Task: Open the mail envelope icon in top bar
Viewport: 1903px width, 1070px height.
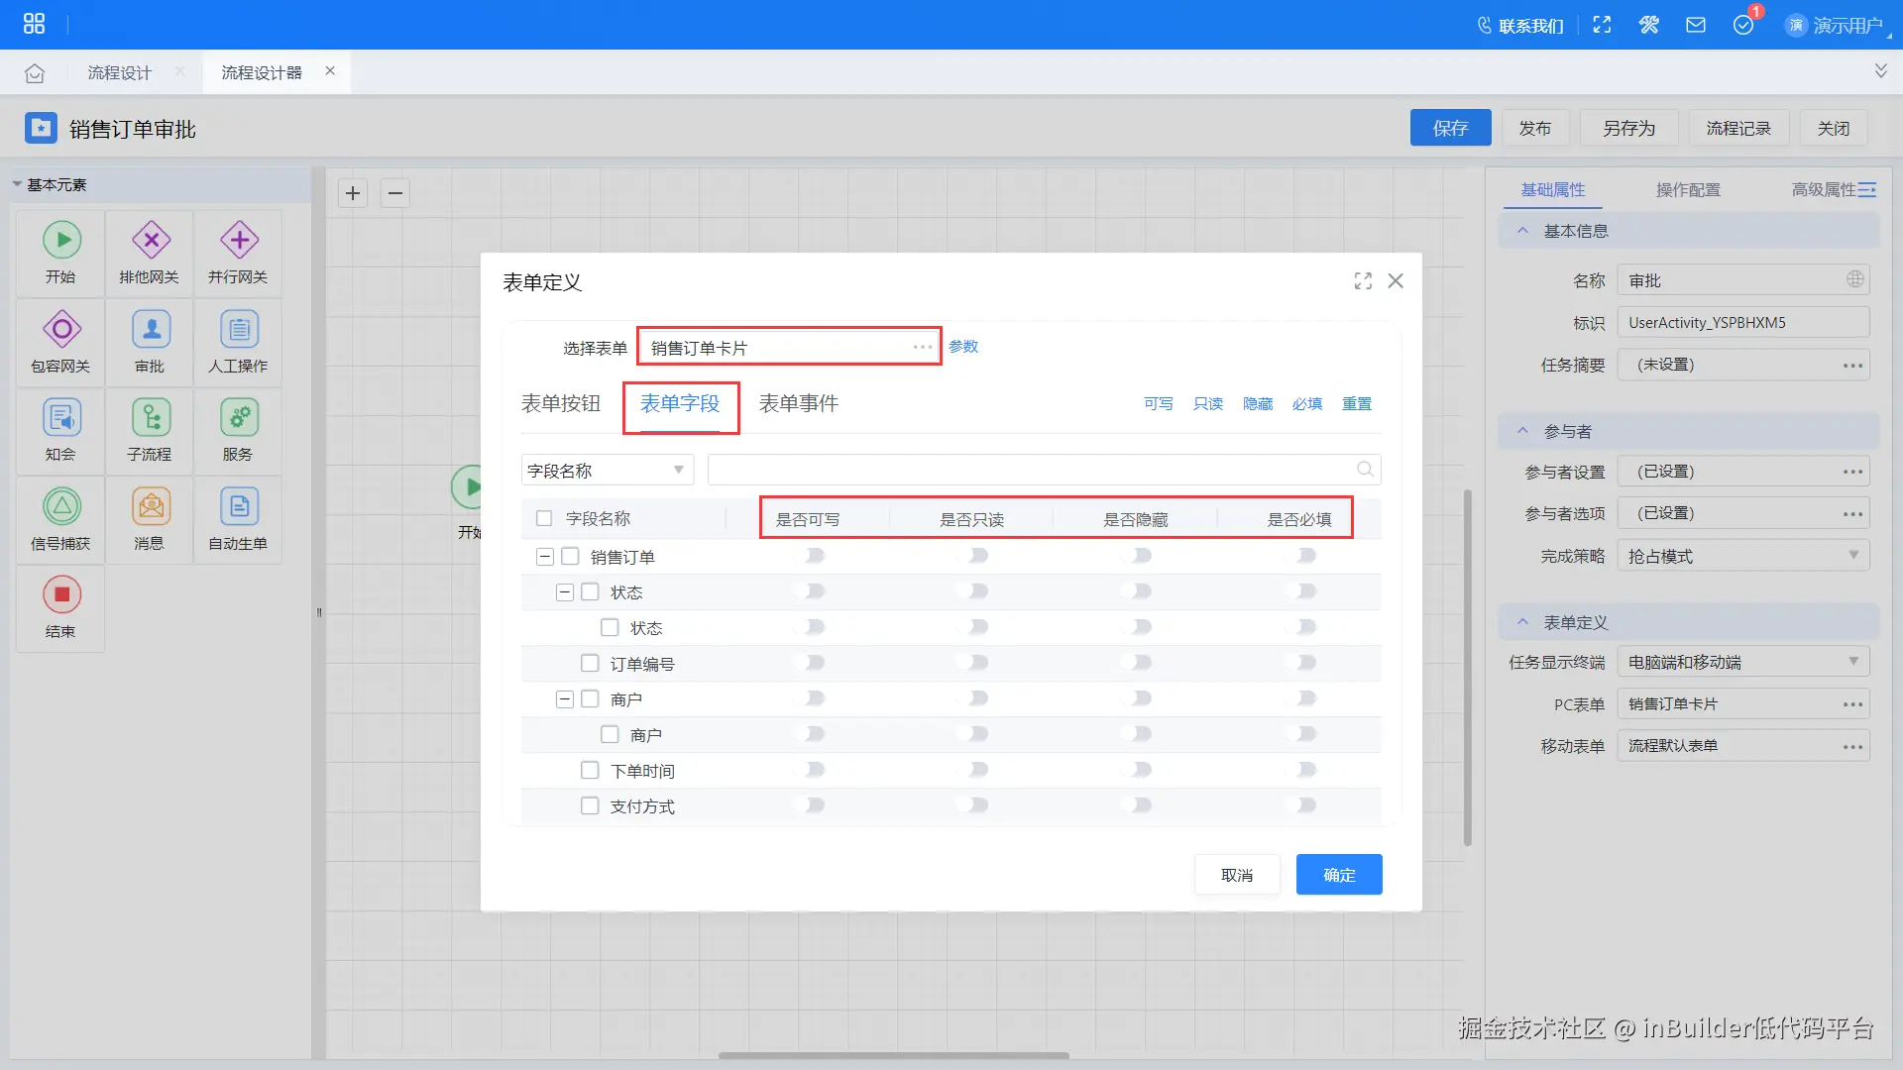Action: click(1696, 26)
